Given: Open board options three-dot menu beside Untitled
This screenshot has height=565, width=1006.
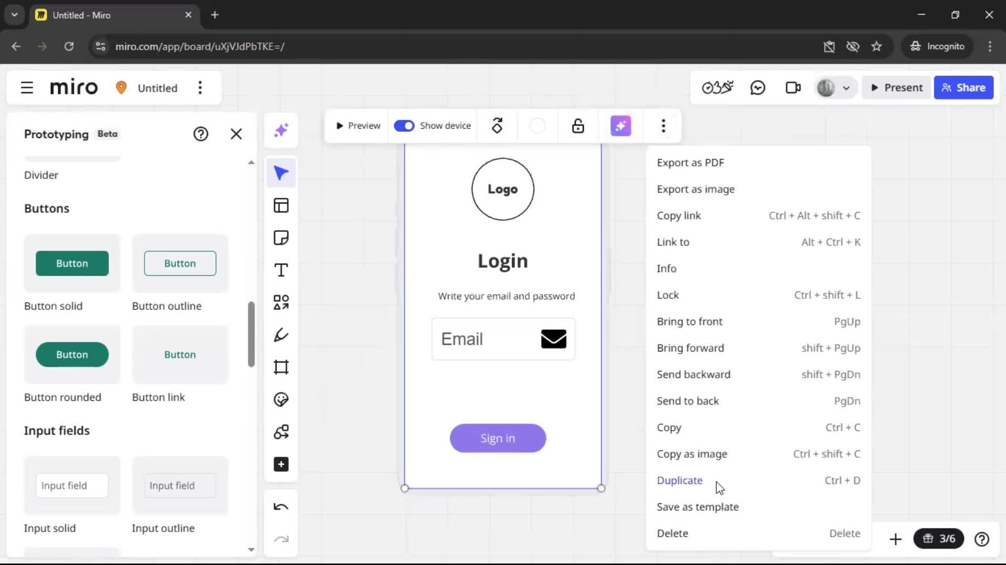Looking at the screenshot, I should 200,87.
